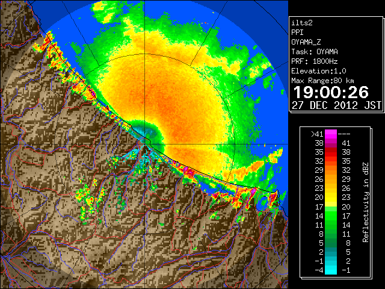Select the 'Elevation:1.0' text
The image size is (385, 289).
click(319, 71)
